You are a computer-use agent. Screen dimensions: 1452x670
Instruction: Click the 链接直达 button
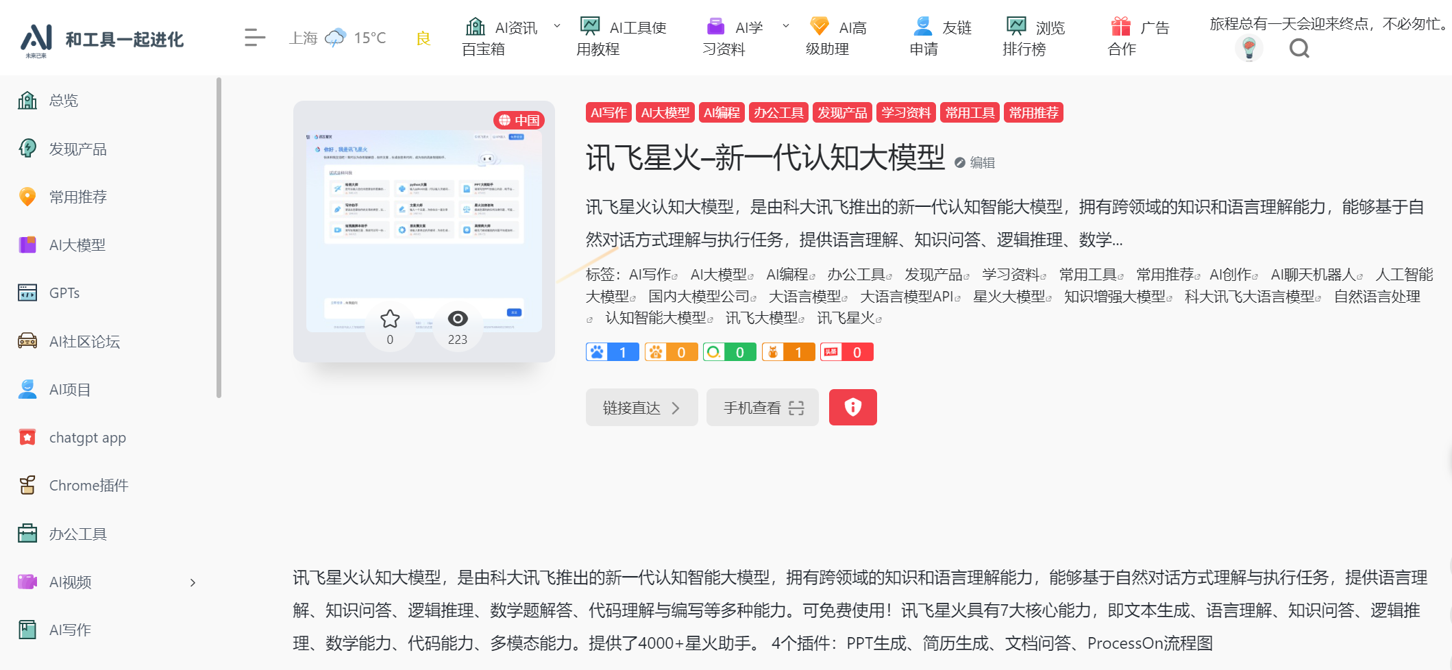[642, 408]
